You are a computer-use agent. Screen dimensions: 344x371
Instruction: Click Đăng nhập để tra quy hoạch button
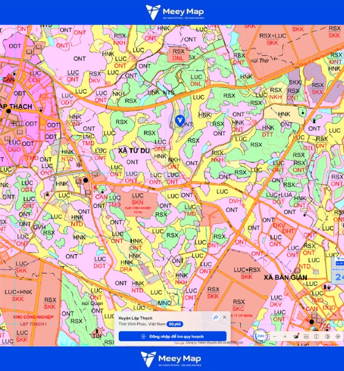pyautogui.click(x=172, y=336)
